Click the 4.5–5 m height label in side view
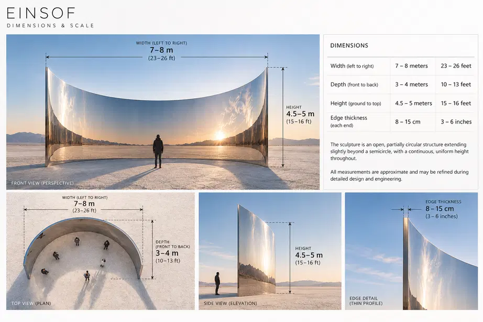Screen dimensions: 483x322 [x=309, y=256]
